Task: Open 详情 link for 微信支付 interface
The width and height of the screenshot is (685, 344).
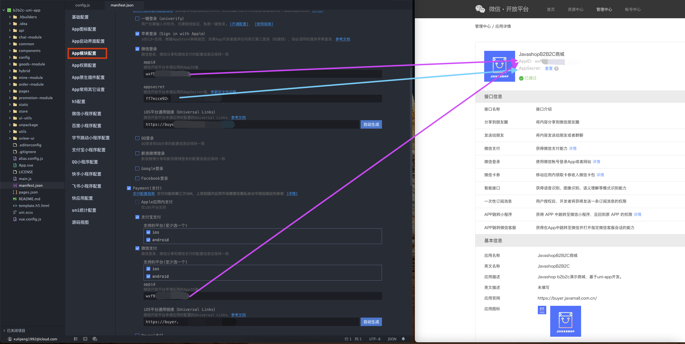Action: [573, 149]
